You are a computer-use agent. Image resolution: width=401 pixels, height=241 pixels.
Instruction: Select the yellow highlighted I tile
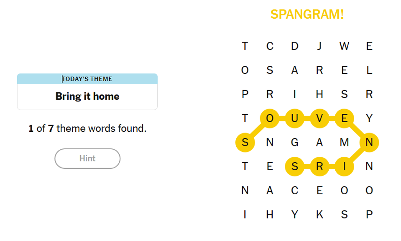coord(344,167)
